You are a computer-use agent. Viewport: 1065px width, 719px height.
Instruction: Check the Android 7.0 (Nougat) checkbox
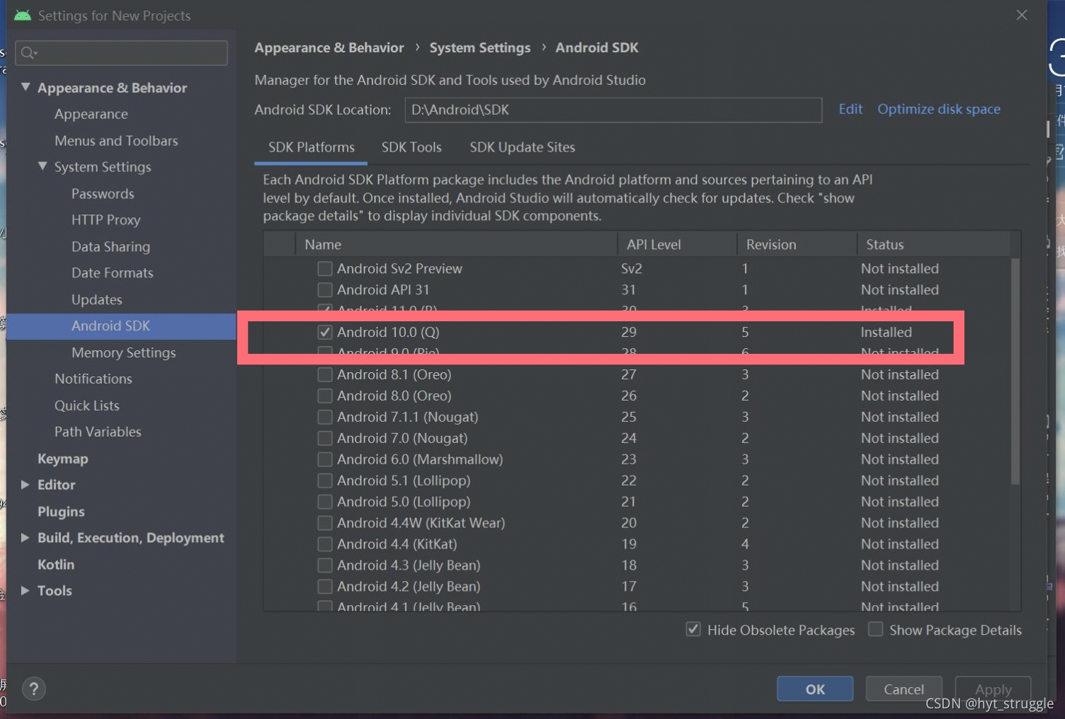click(x=325, y=438)
